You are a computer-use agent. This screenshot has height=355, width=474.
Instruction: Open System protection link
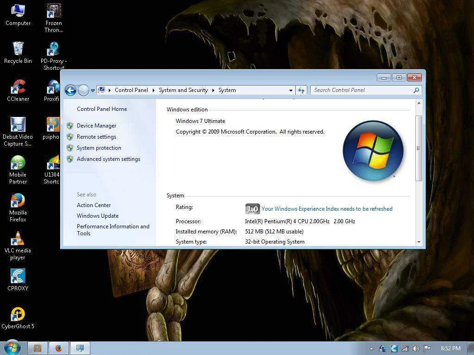(99, 148)
